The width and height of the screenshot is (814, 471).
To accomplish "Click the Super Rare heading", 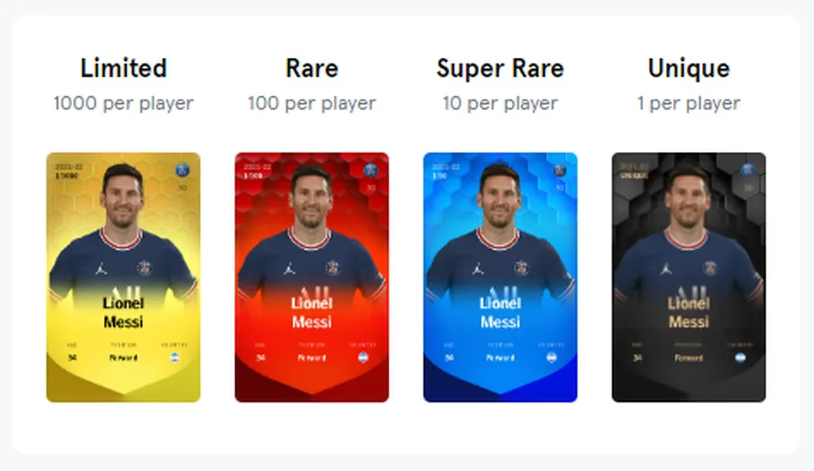I will click(x=500, y=69).
